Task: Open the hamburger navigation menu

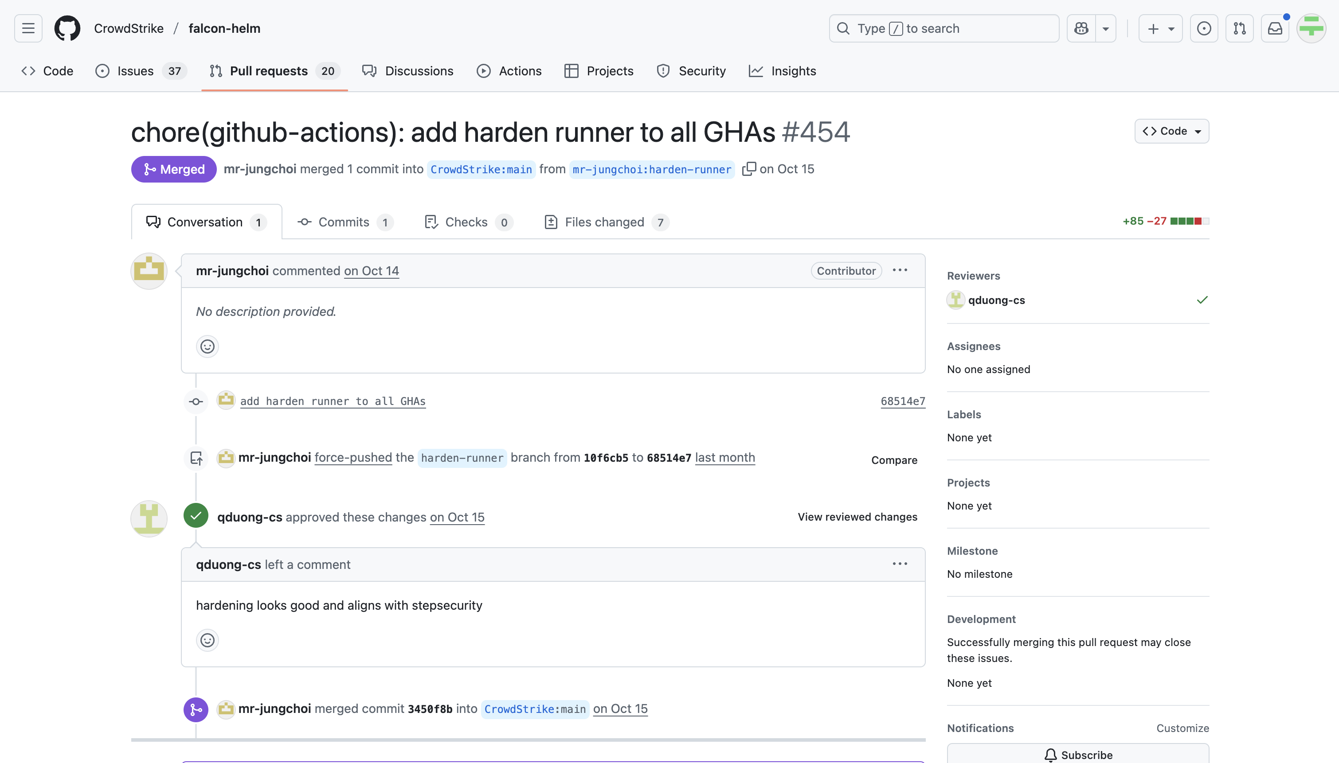Action: [x=28, y=28]
